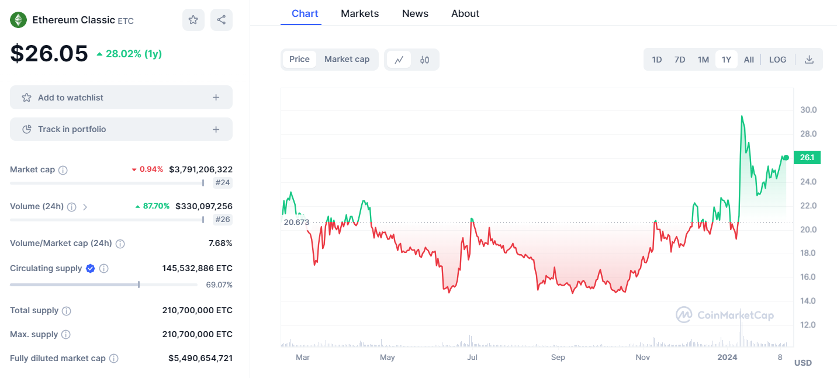837x378 pixels.
Task: Click the green endpoint dot on the price line
Action: tap(786, 158)
